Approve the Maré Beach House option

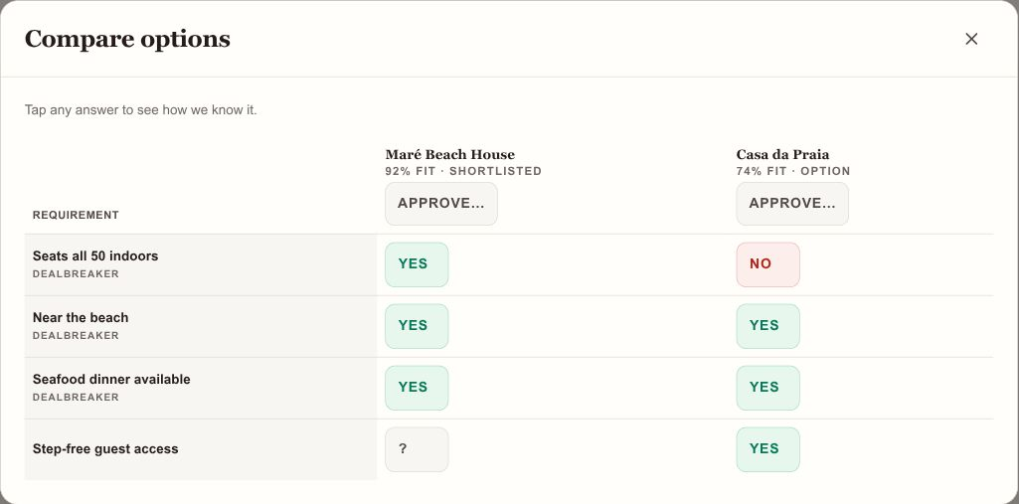(x=441, y=203)
